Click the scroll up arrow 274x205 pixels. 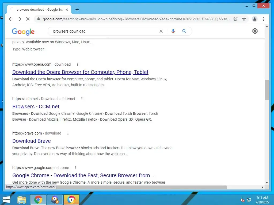(x=267, y=26)
